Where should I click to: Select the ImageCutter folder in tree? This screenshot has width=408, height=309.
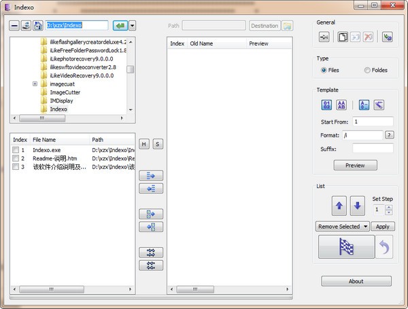coord(65,92)
